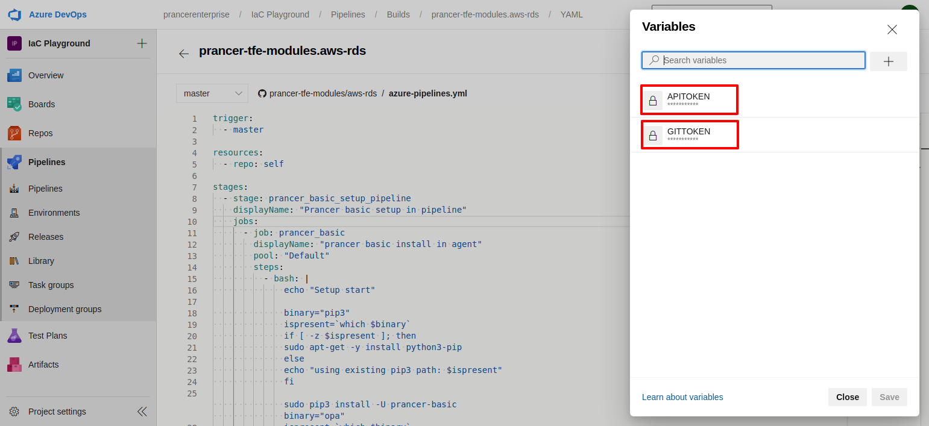Open IaC Playground breadcrumb

point(280,14)
